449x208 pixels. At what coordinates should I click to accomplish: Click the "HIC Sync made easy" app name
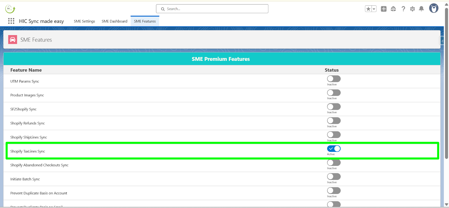42,21
